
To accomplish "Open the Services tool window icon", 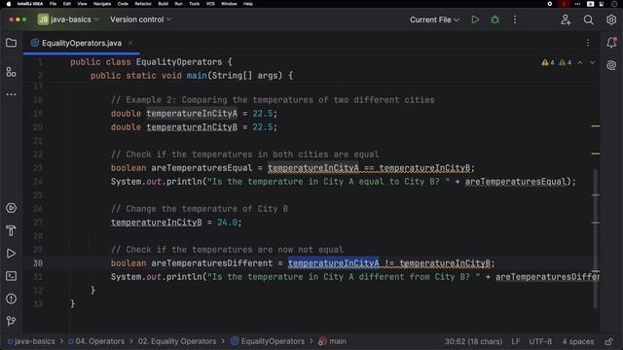I will pyautogui.click(x=11, y=208).
